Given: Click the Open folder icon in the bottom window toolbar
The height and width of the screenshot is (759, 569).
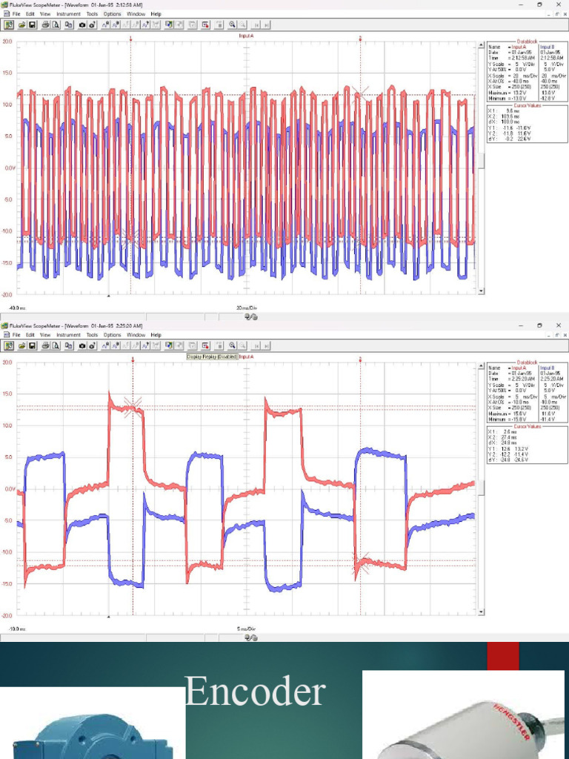Looking at the screenshot, I should (x=21, y=345).
